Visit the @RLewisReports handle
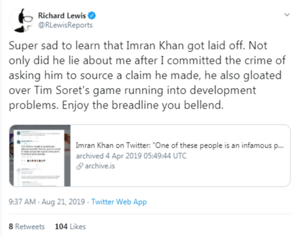Image resolution: width=298 pixels, height=237 pixels. tap(65, 25)
